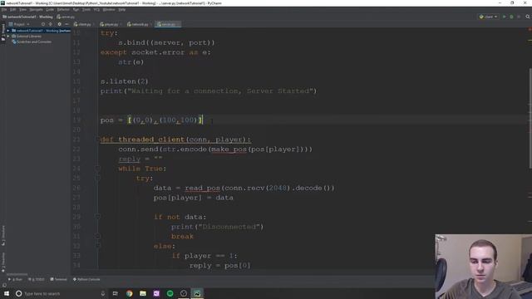This screenshot has height=299, width=532.
Task: Open File Explorer from the taskbar
Action: click(143, 293)
